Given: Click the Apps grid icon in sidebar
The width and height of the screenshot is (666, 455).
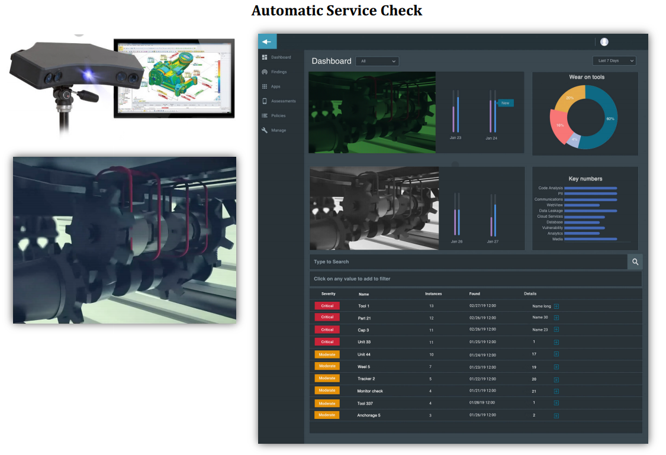Looking at the screenshot, I should (x=265, y=86).
